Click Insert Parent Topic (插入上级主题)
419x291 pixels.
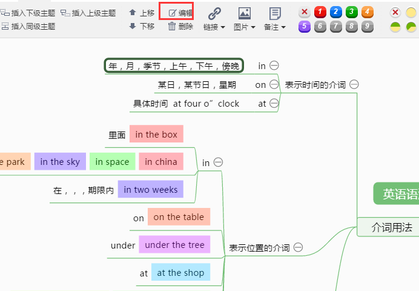pos(88,13)
